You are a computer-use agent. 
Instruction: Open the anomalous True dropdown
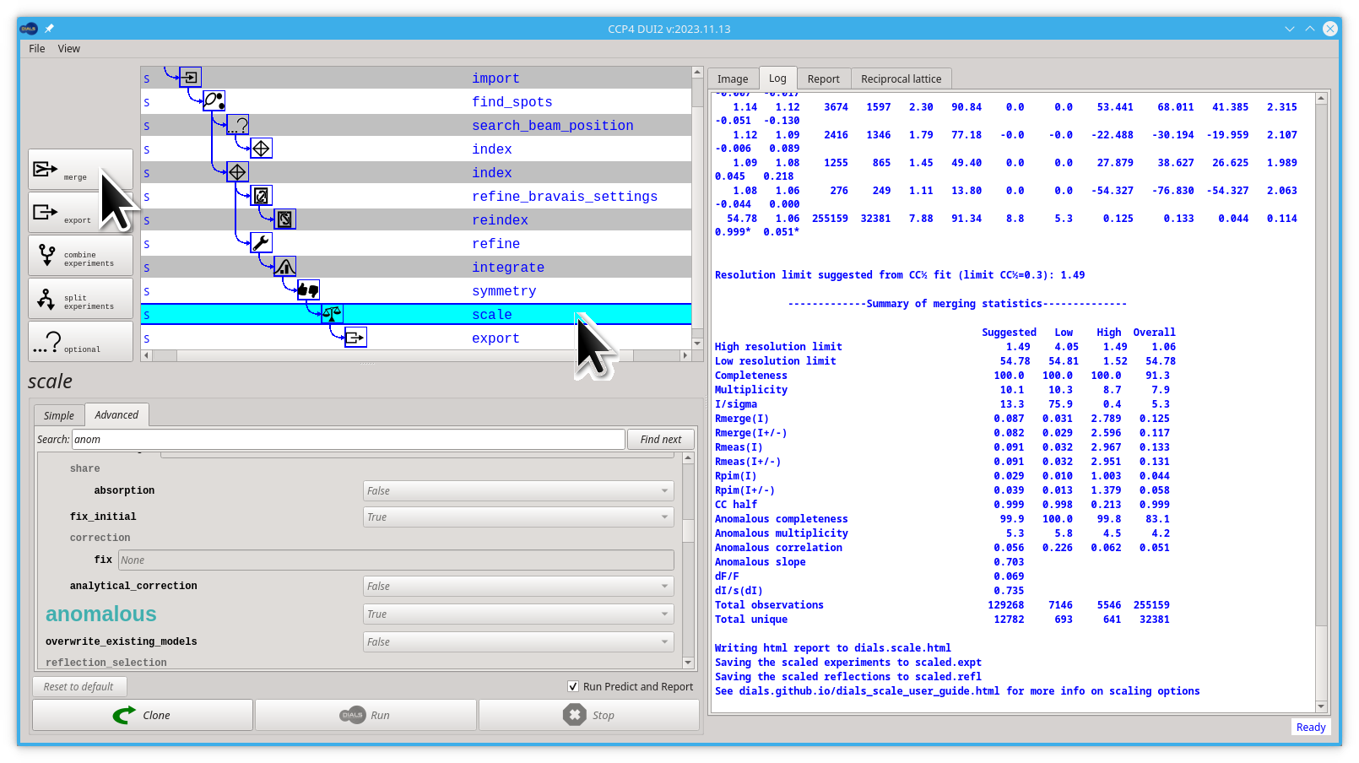click(x=518, y=614)
